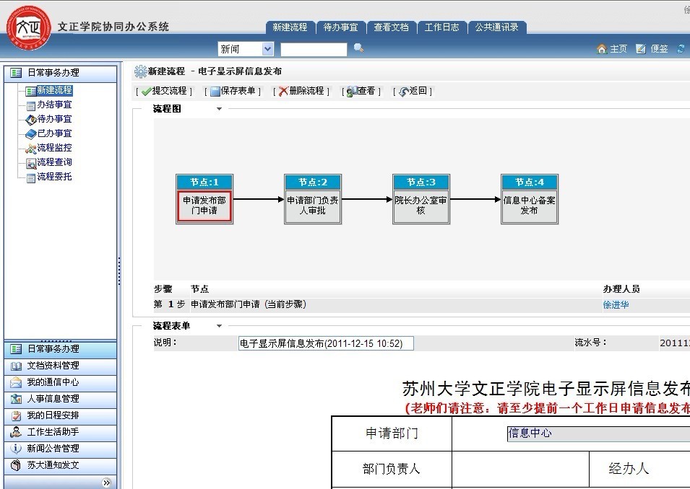The height and width of the screenshot is (489, 690).
Task: Click the search text input field
Action: point(314,49)
